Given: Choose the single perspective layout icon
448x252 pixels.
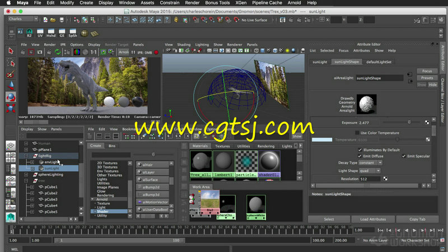Looking at the screenshot, I should (11, 146).
